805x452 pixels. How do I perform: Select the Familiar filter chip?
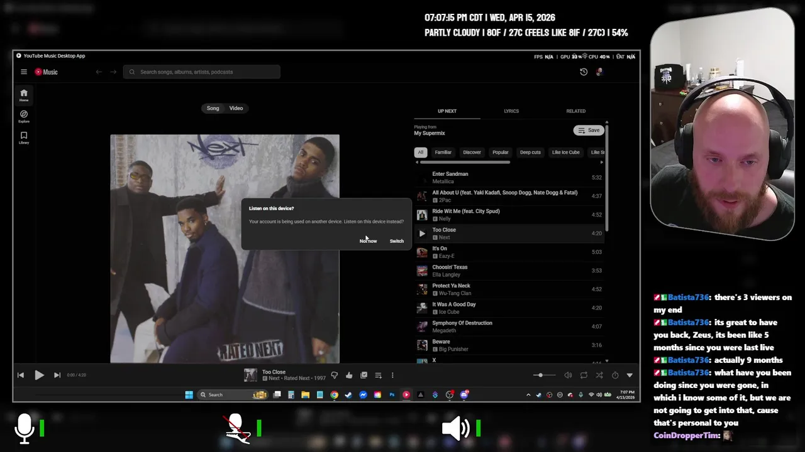(x=443, y=152)
